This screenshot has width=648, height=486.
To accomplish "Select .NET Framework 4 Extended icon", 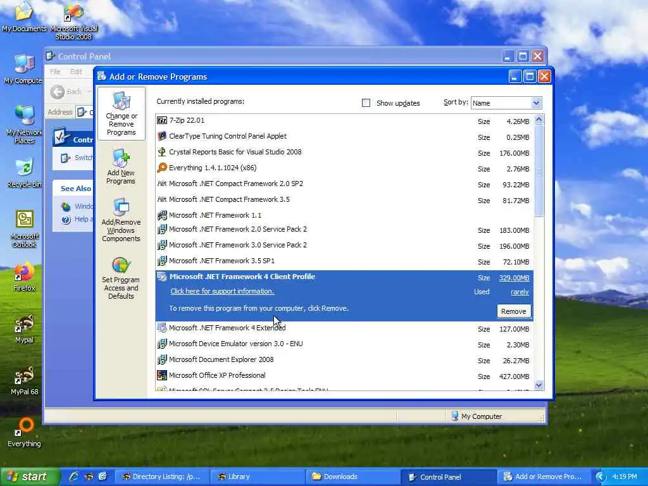I will [162, 328].
